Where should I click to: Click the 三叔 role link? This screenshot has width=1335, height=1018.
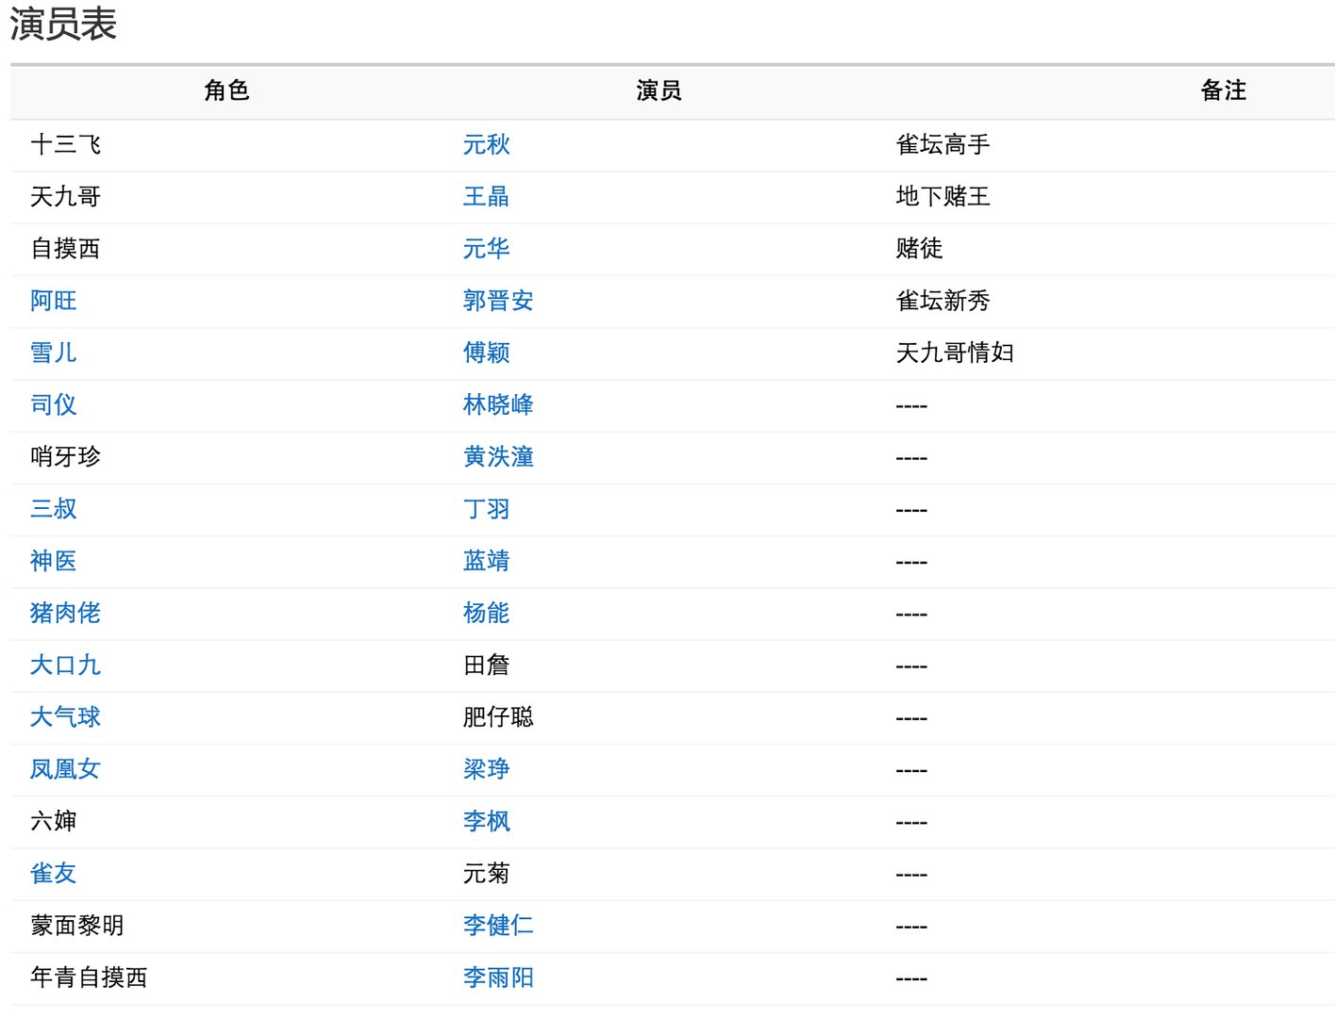(x=53, y=509)
